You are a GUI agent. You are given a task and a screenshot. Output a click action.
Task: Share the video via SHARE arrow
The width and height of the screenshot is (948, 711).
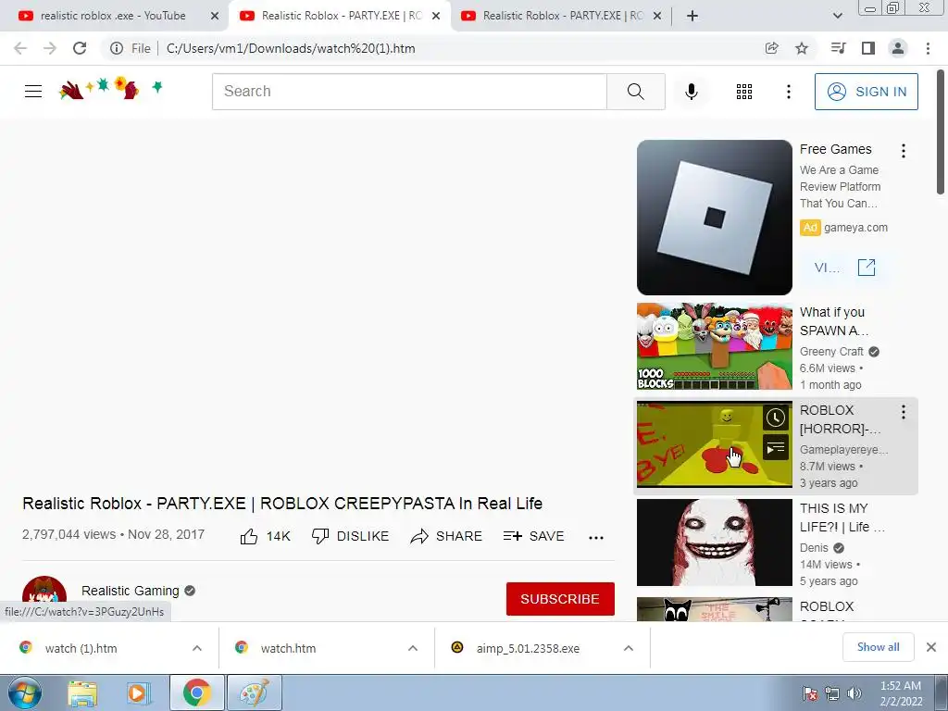pos(446,536)
